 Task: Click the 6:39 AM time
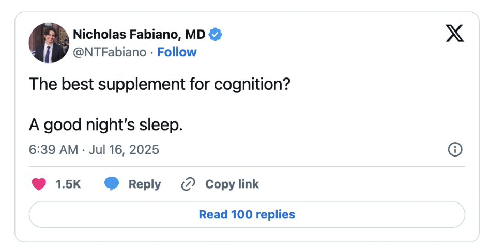point(53,150)
